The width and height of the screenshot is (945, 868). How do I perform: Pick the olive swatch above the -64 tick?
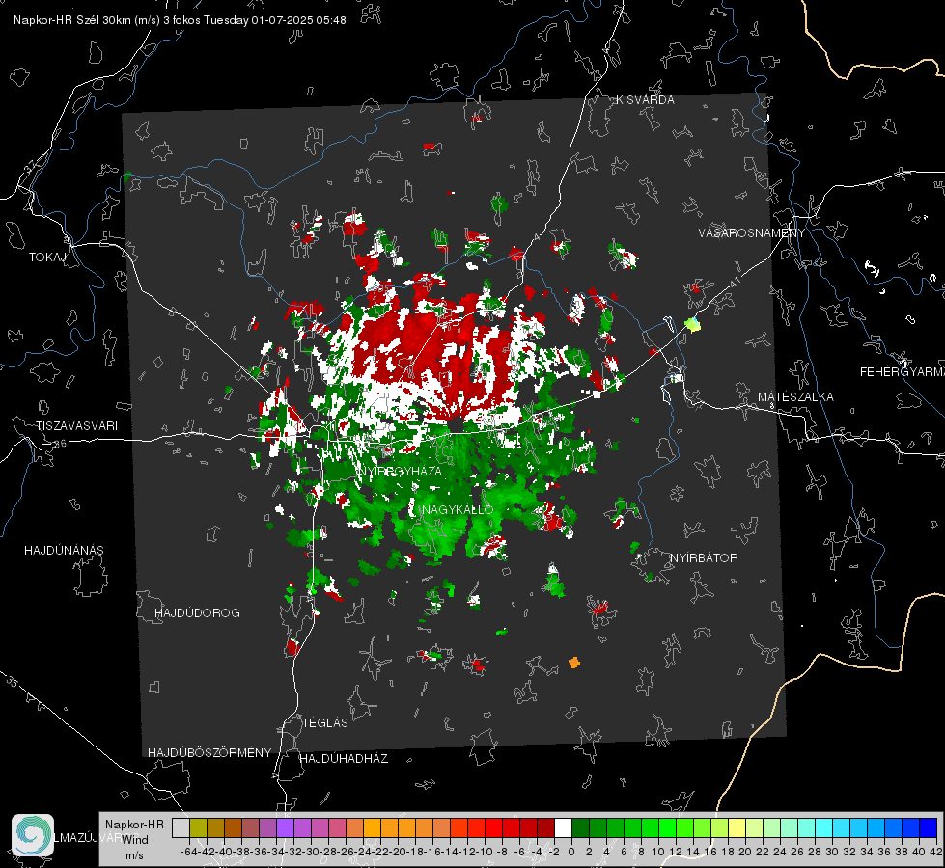[198, 827]
